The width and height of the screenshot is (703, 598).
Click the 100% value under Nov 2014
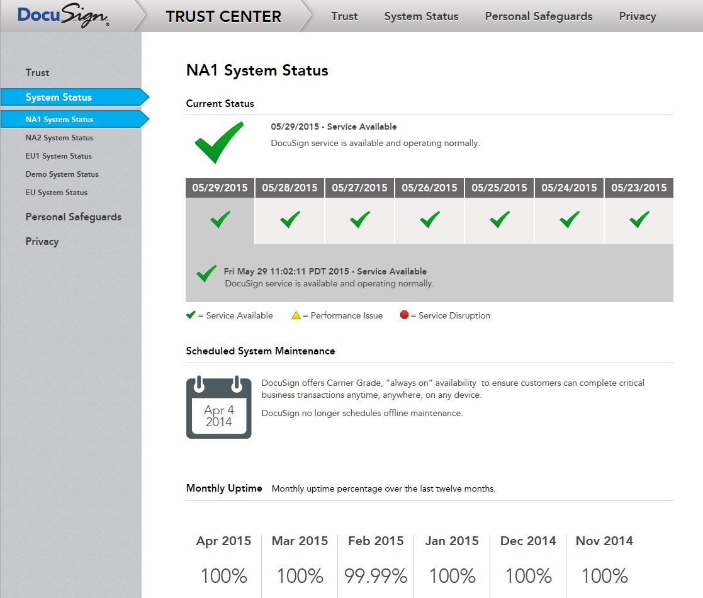pos(604,576)
